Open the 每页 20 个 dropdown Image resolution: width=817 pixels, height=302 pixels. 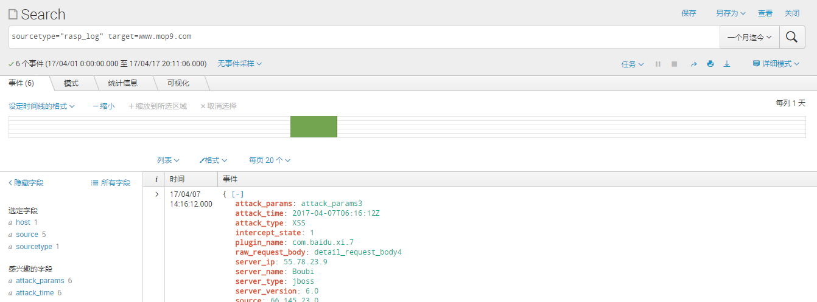[269, 160]
